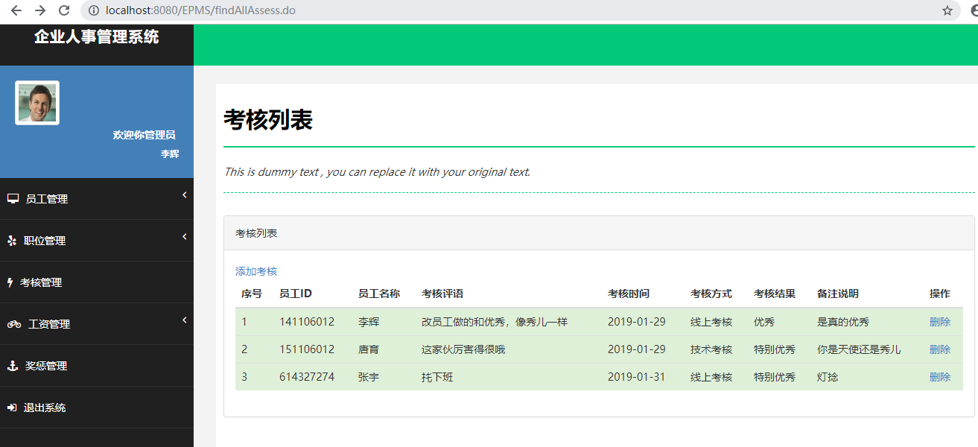
Task: Select the 奖惩管理 anchor icon
Action: pyautogui.click(x=13, y=365)
